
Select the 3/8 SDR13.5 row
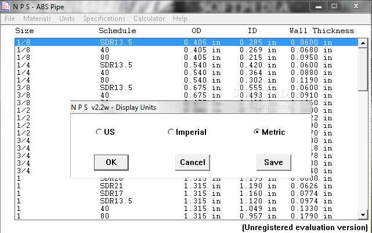tap(186, 88)
